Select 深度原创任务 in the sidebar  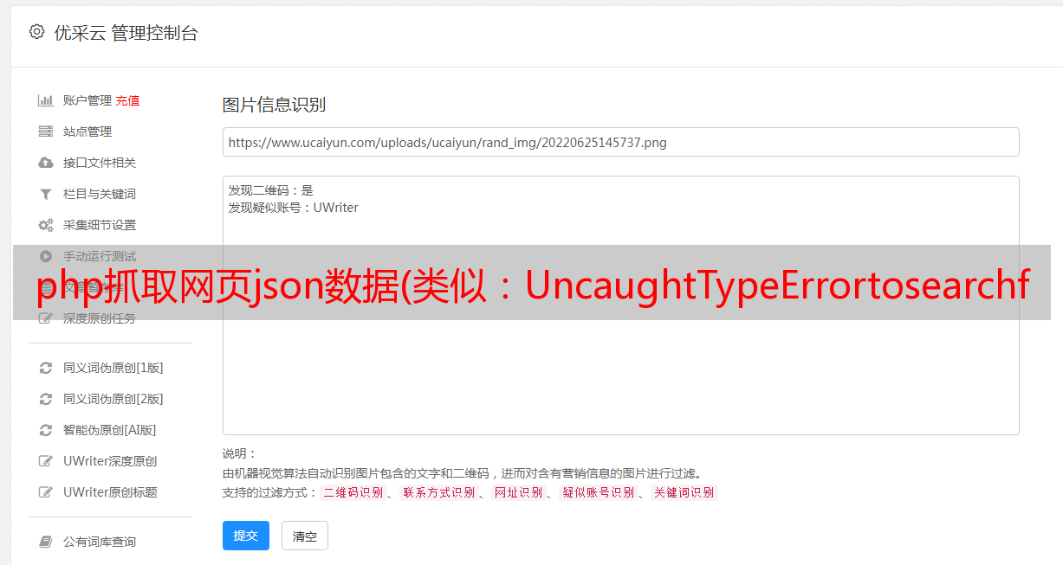click(x=100, y=318)
